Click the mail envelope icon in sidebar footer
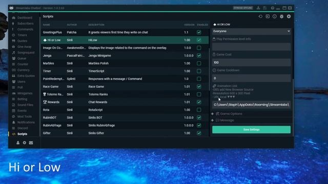Screen dimensions: 328x184 pyautogui.click(x=31, y=143)
